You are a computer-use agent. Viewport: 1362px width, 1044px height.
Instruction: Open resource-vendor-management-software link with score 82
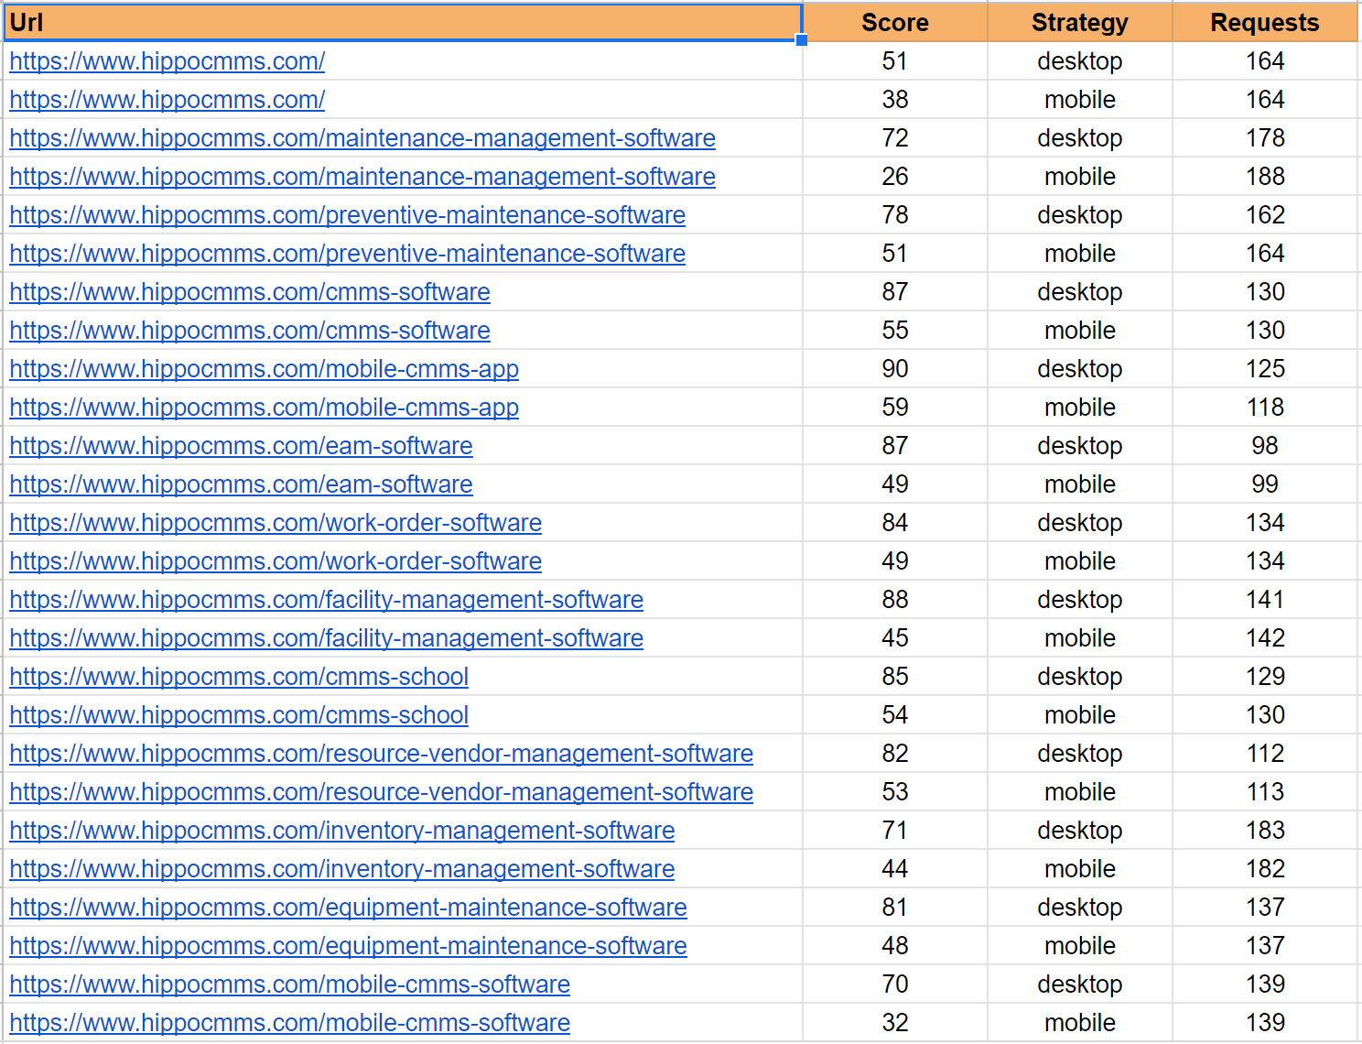[x=382, y=754]
